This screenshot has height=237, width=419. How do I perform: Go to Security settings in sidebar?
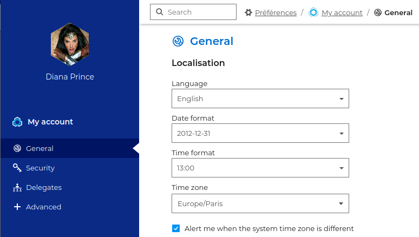40,168
